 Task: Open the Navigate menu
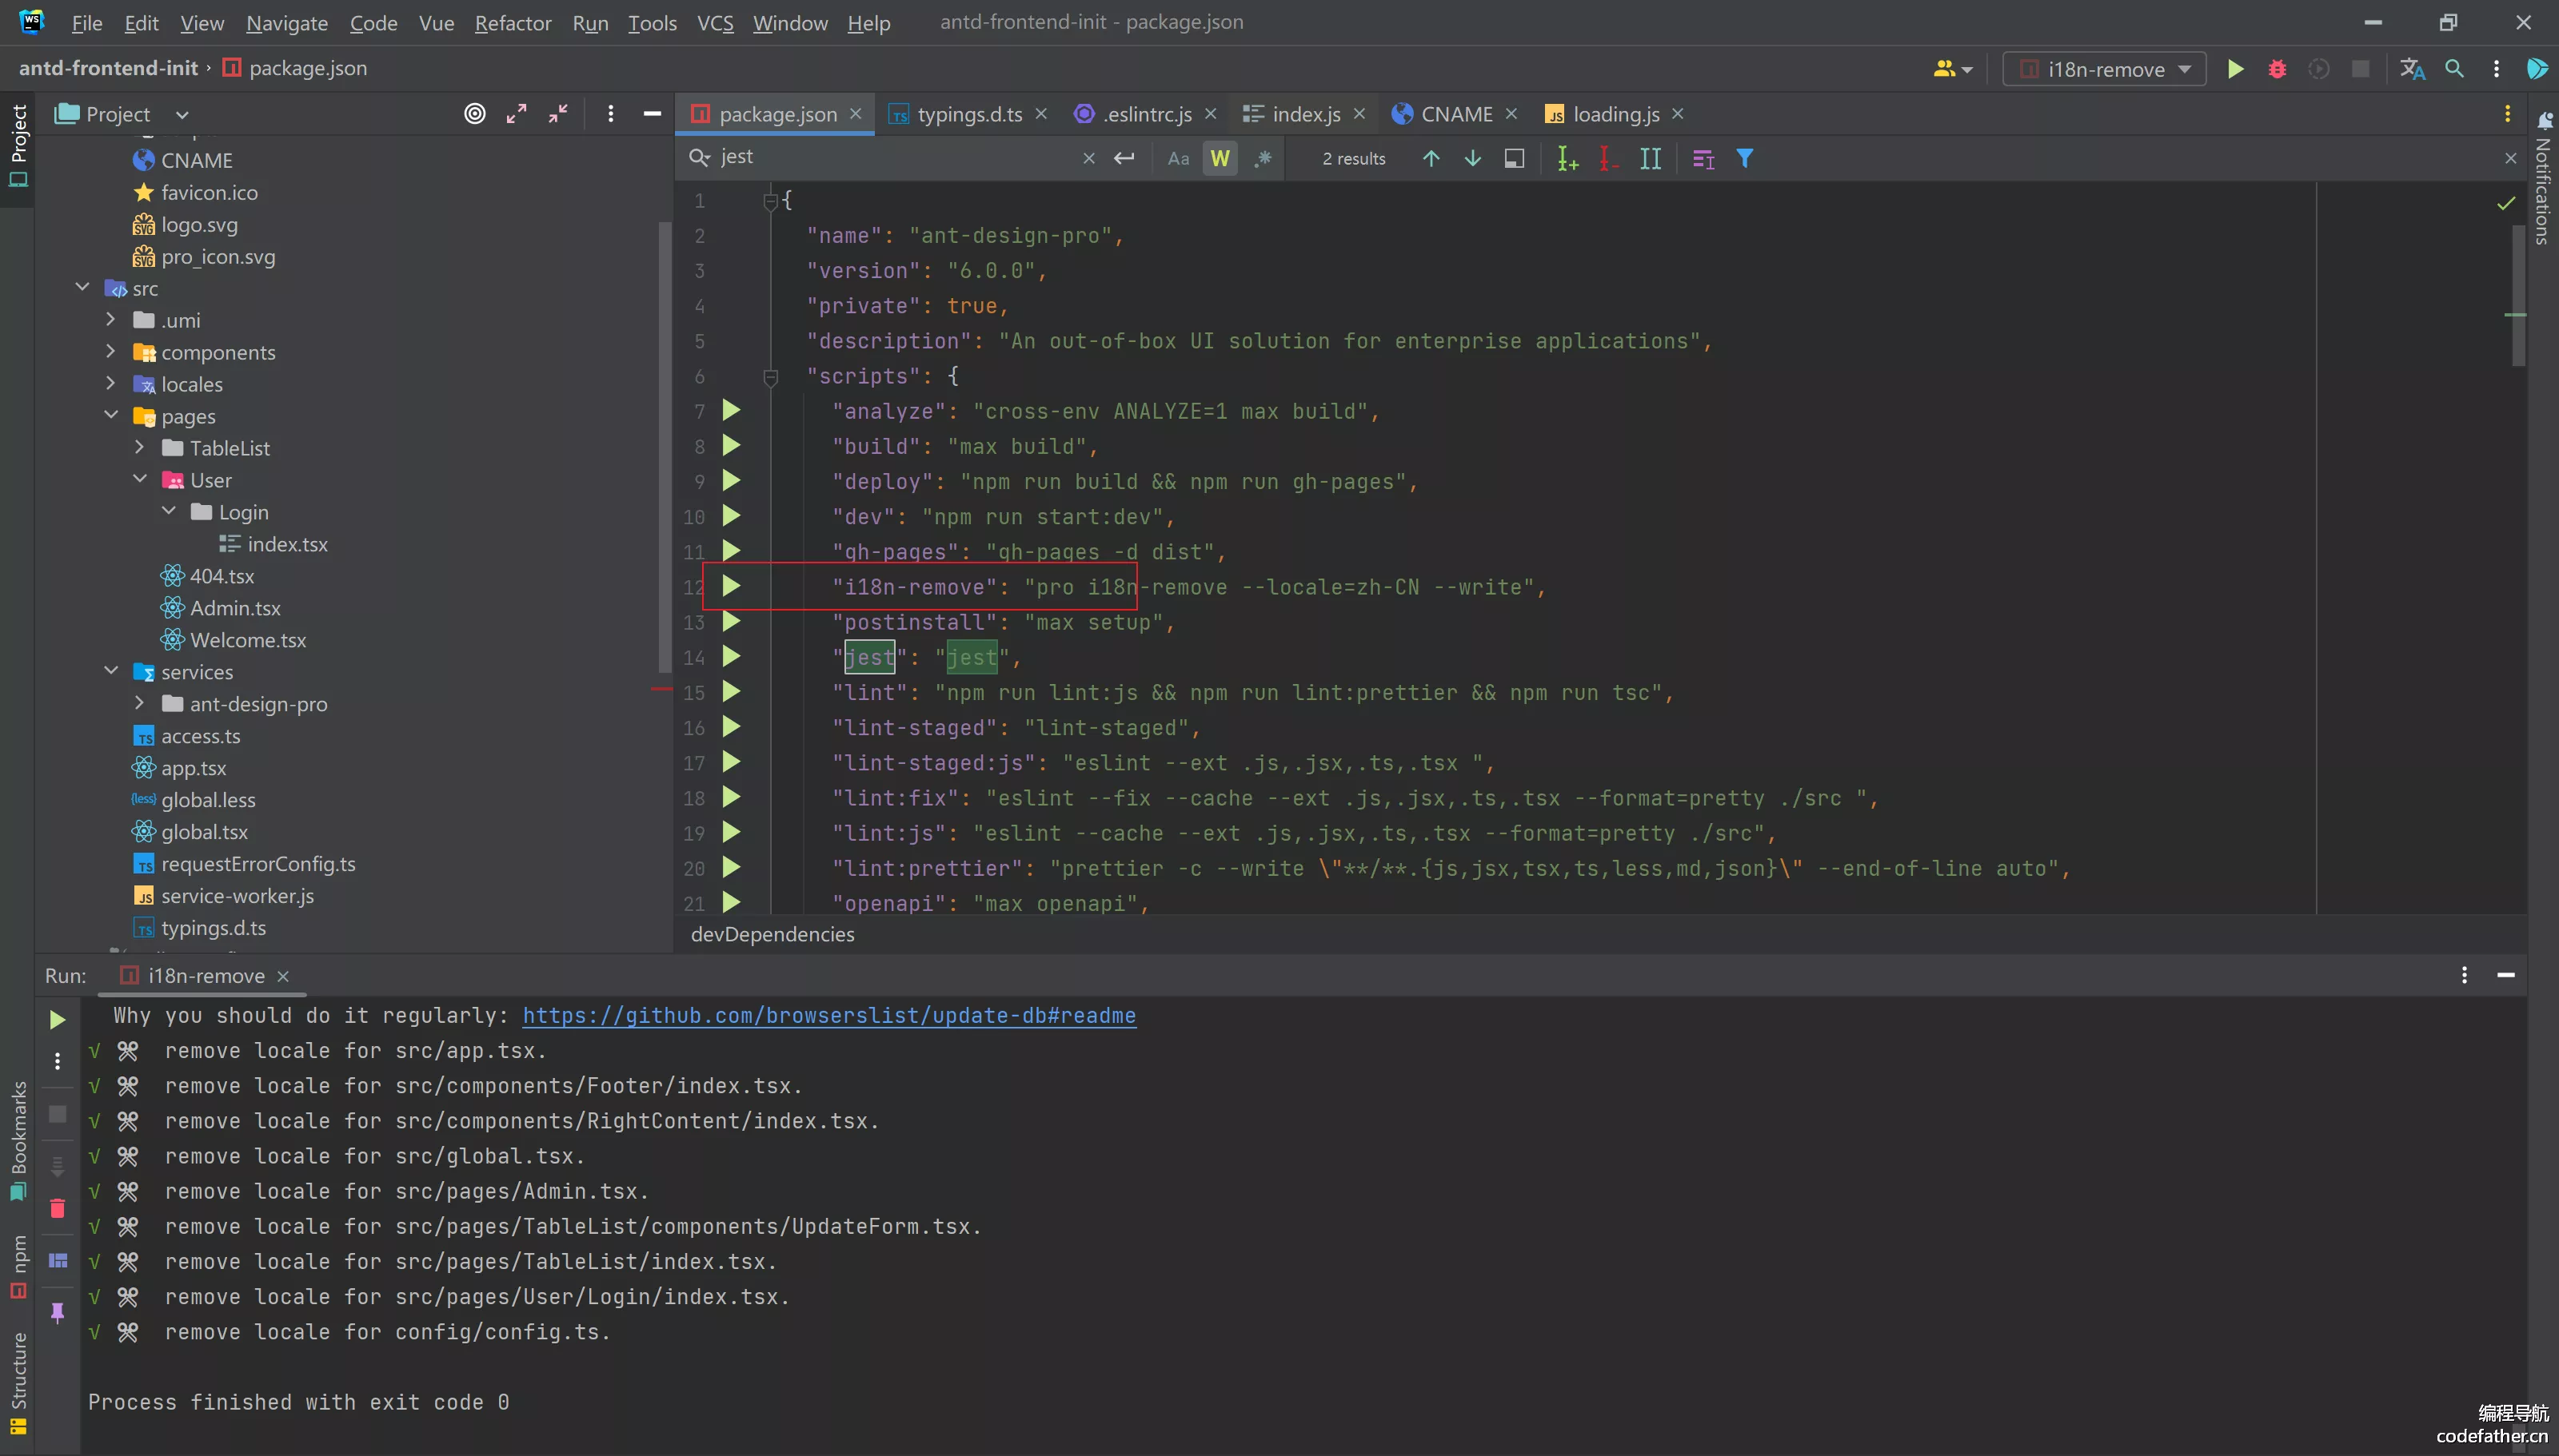(287, 22)
